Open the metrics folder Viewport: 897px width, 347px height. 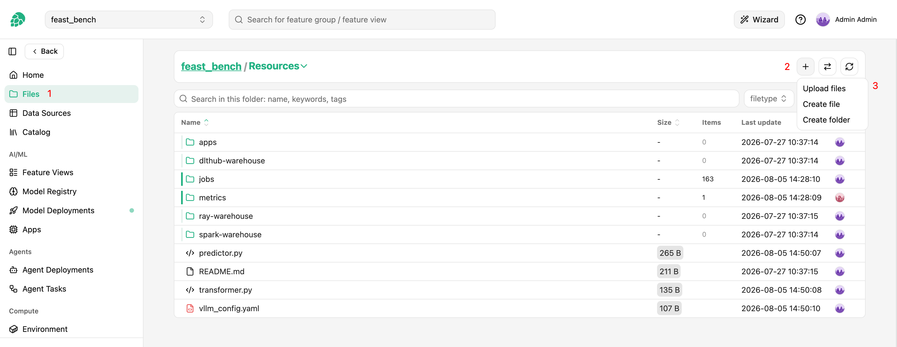[x=212, y=198]
